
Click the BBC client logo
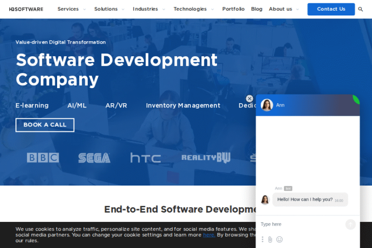(43, 158)
